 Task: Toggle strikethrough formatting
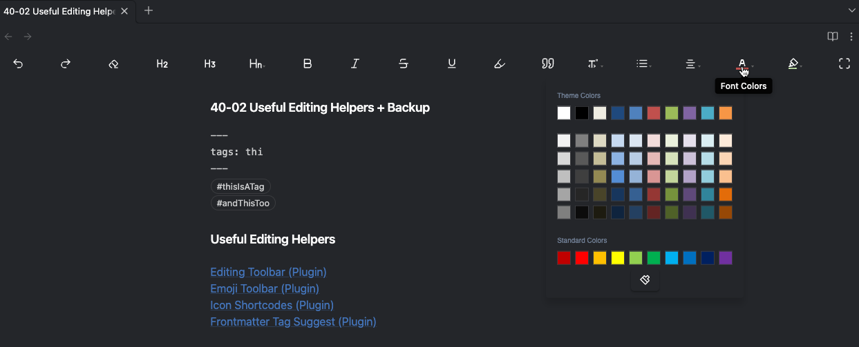coord(404,63)
